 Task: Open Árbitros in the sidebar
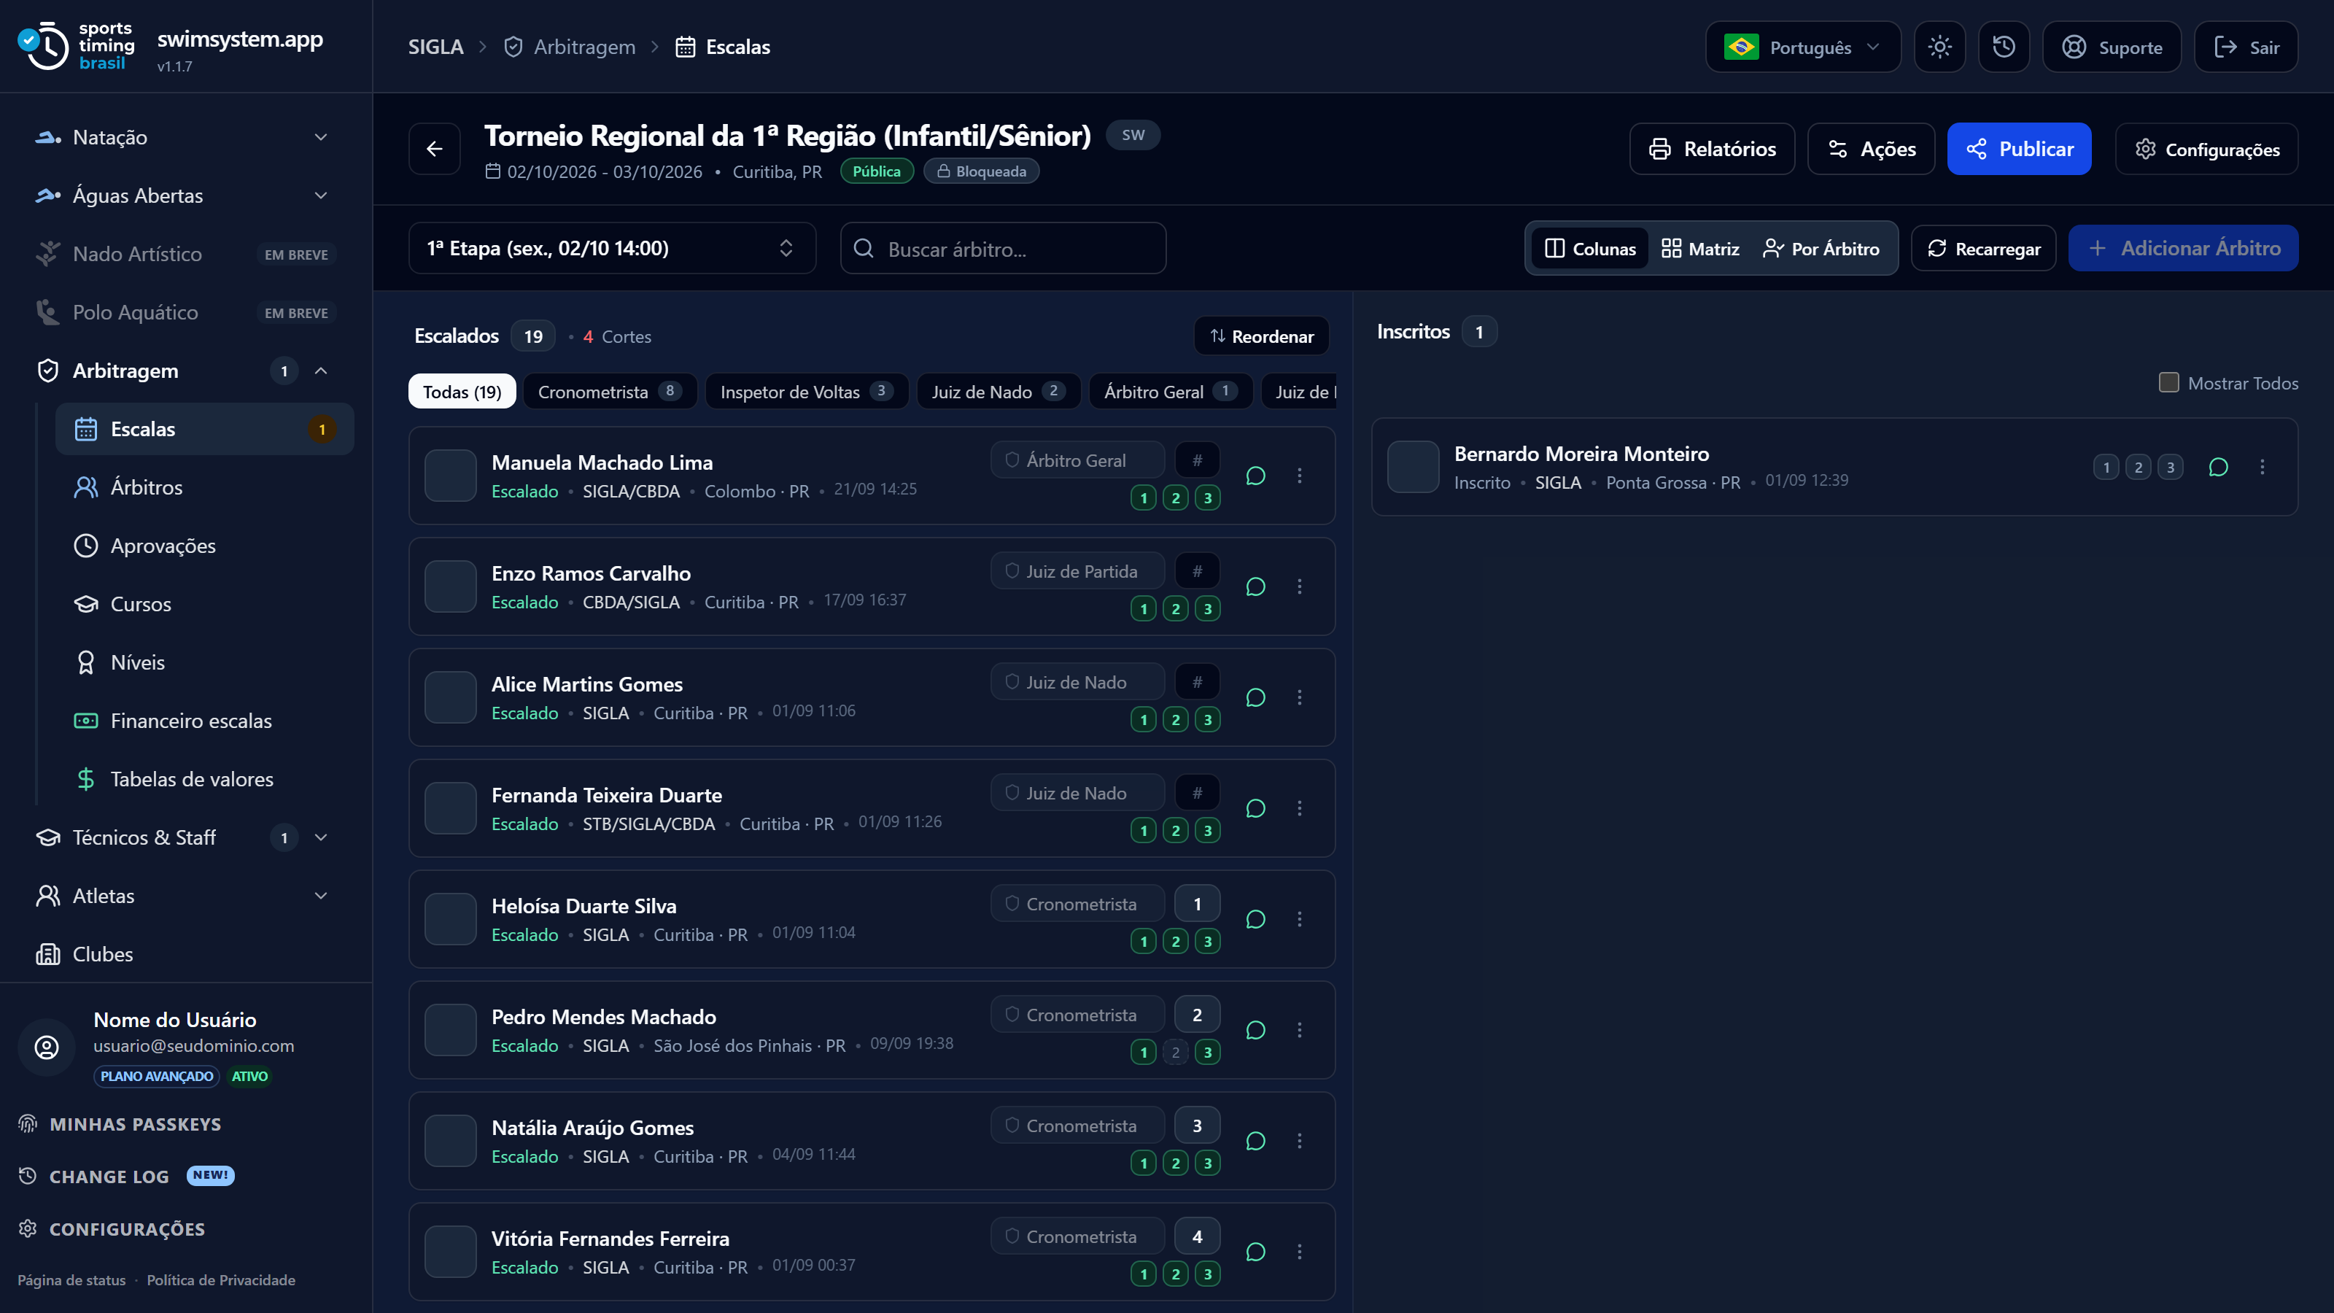tap(205, 487)
